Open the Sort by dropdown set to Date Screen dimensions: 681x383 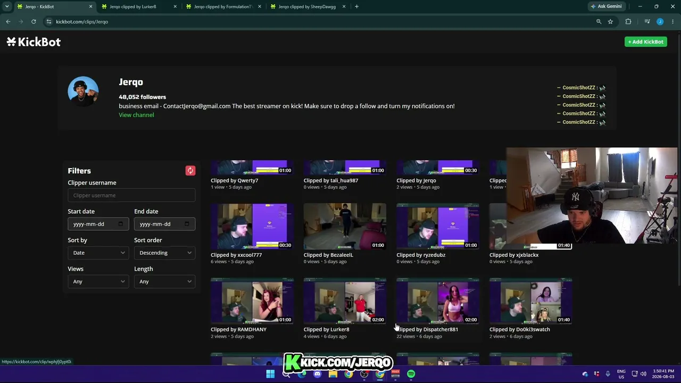98,253
